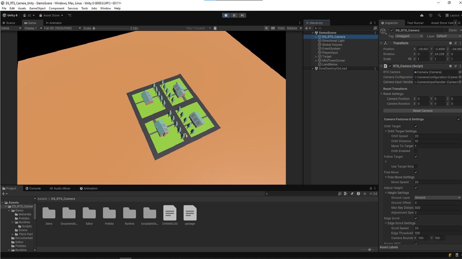Image resolution: width=462 pixels, height=259 pixels.
Task: Open the Transform component presets icon
Action: point(455,43)
